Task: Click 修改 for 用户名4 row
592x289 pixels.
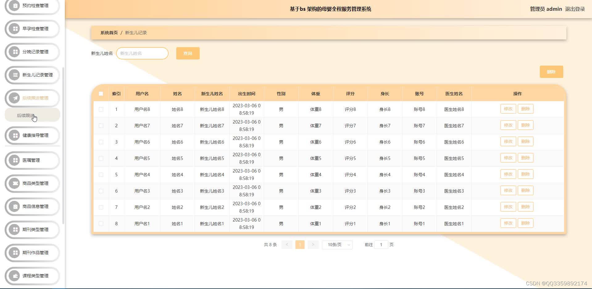Action: coord(508,174)
